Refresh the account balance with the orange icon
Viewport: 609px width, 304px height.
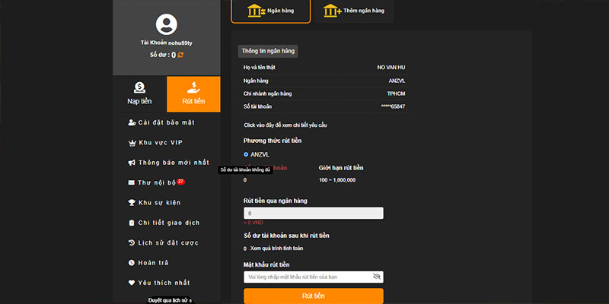point(180,55)
